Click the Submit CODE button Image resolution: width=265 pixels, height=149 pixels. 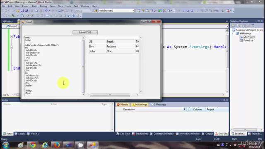(x=85, y=32)
